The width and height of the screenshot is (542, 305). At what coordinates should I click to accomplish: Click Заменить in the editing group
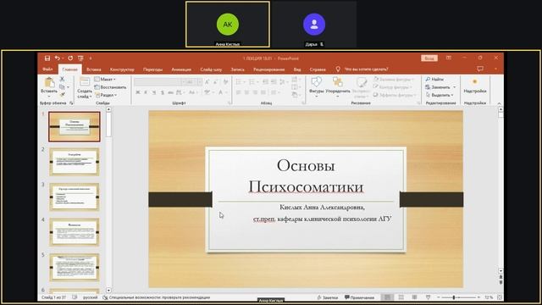pyautogui.click(x=438, y=87)
